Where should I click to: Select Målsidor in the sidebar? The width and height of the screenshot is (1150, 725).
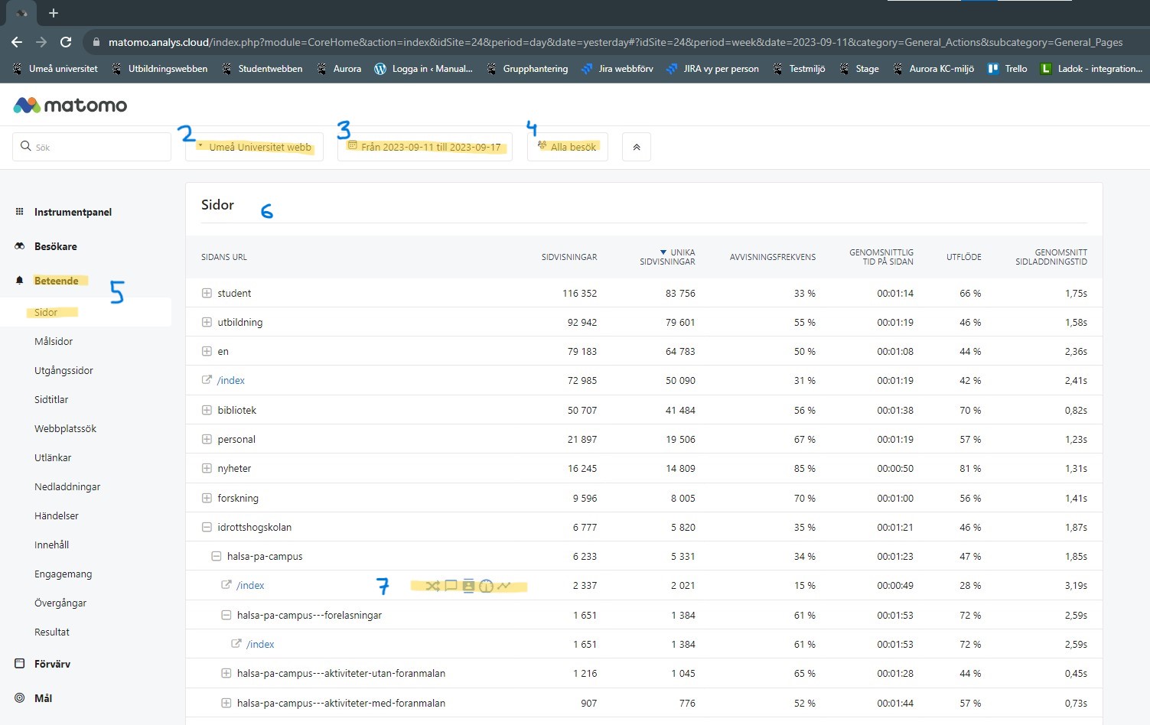[54, 341]
